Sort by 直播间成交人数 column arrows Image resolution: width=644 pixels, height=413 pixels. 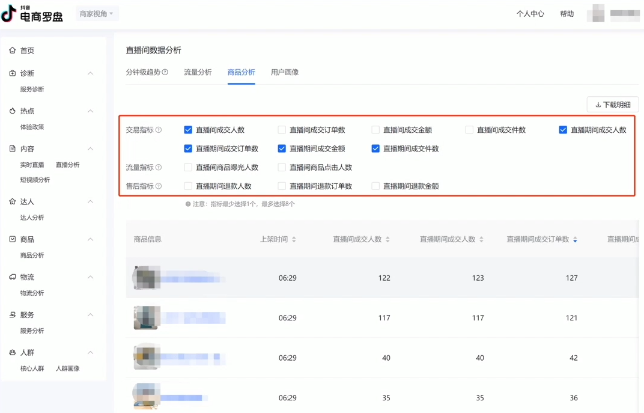click(x=387, y=239)
